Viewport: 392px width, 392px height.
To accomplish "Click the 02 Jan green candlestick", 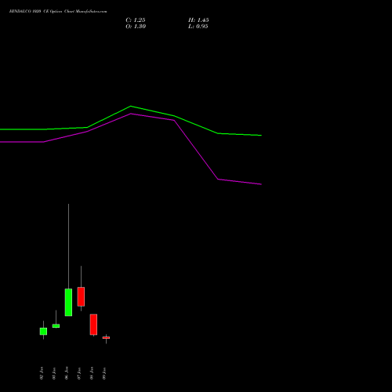I will click(43, 331).
